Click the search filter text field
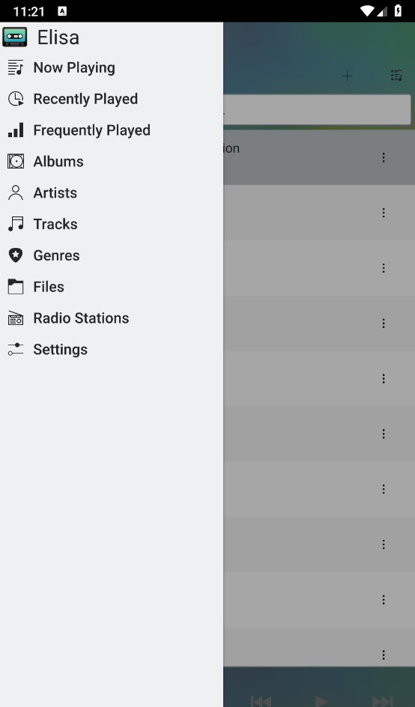Screen dimensions: 415x707 click(x=317, y=109)
